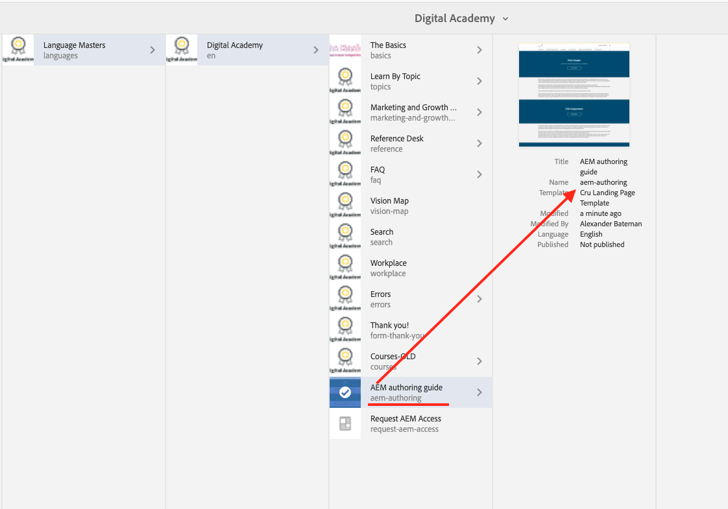
Task: Select Learn By Topic row title
Action: click(395, 76)
